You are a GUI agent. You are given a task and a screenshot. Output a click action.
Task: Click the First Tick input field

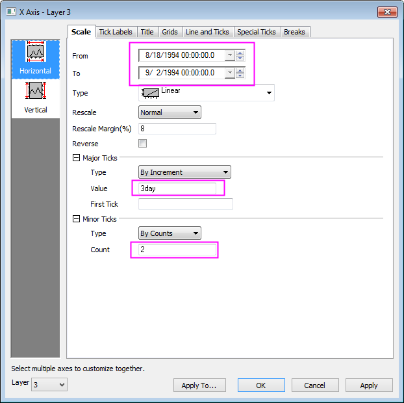click(x=185, y=204)
